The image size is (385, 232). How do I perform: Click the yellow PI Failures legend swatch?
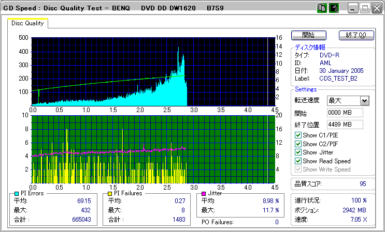110,194
